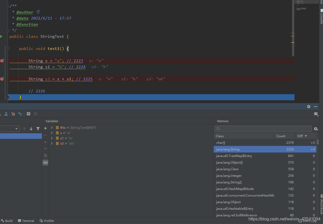Image resolution: width=323 pixels, height=224 pixels.
Task: Open the thread selector dropdown
Action: click(10, 129)
